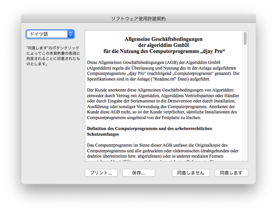
Task: Click the 保存... button
Action: [x=138, y=173]
